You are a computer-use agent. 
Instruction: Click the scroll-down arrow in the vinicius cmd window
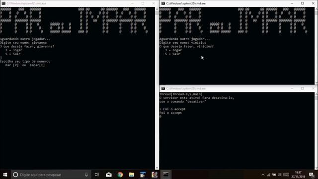[x=316, y=83]
